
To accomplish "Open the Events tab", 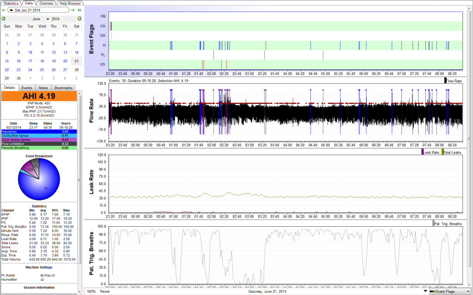I will point(27,87).
